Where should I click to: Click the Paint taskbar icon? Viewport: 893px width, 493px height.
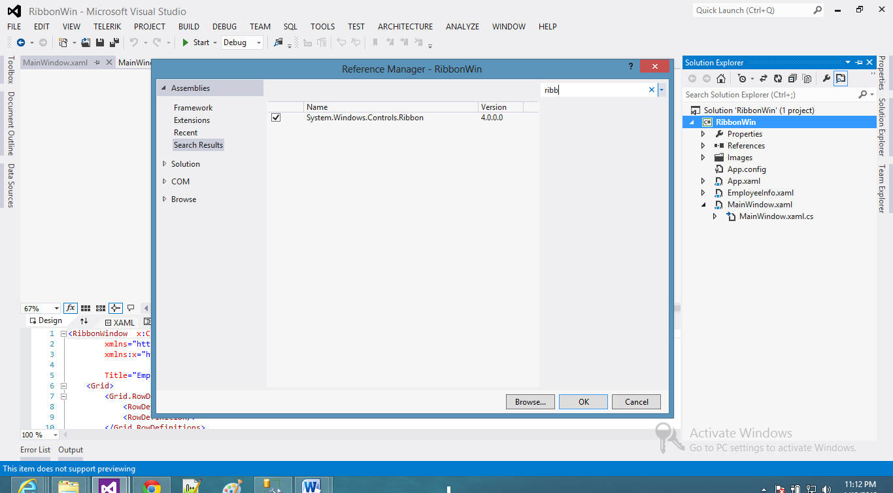point(232,485)
